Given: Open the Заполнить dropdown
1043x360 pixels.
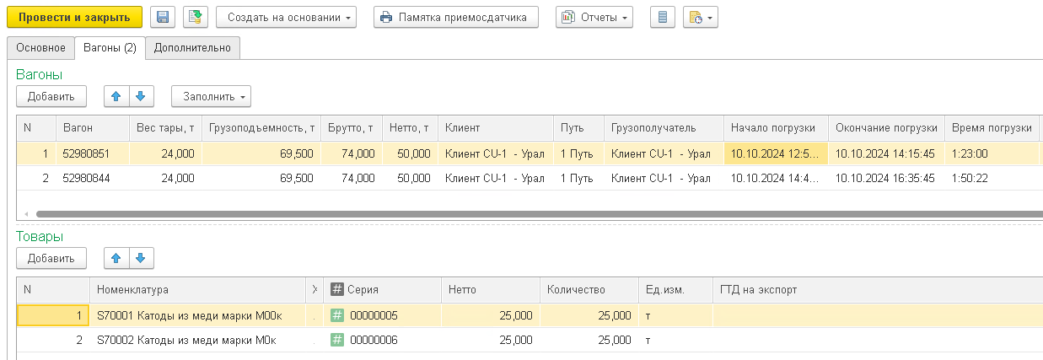Looking at the screenshot, I should tap(211, 96).
